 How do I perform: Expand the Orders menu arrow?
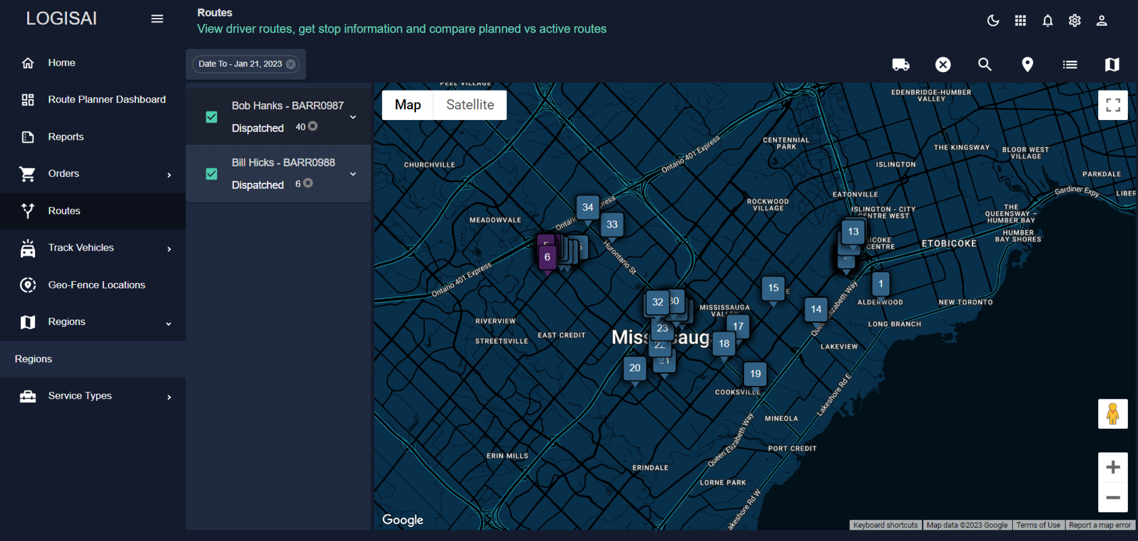click(x=169, y=175)
